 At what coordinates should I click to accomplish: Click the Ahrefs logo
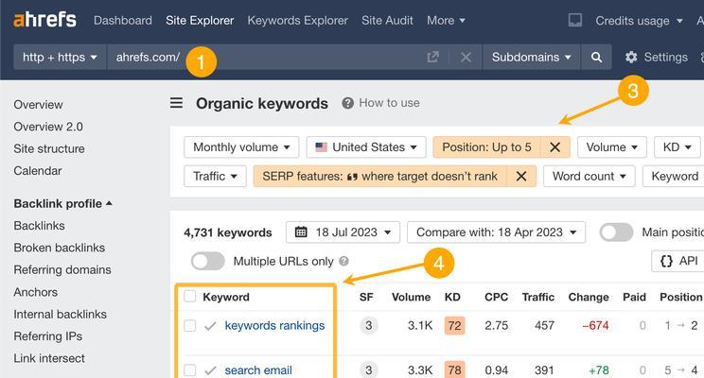pos(44,20)
